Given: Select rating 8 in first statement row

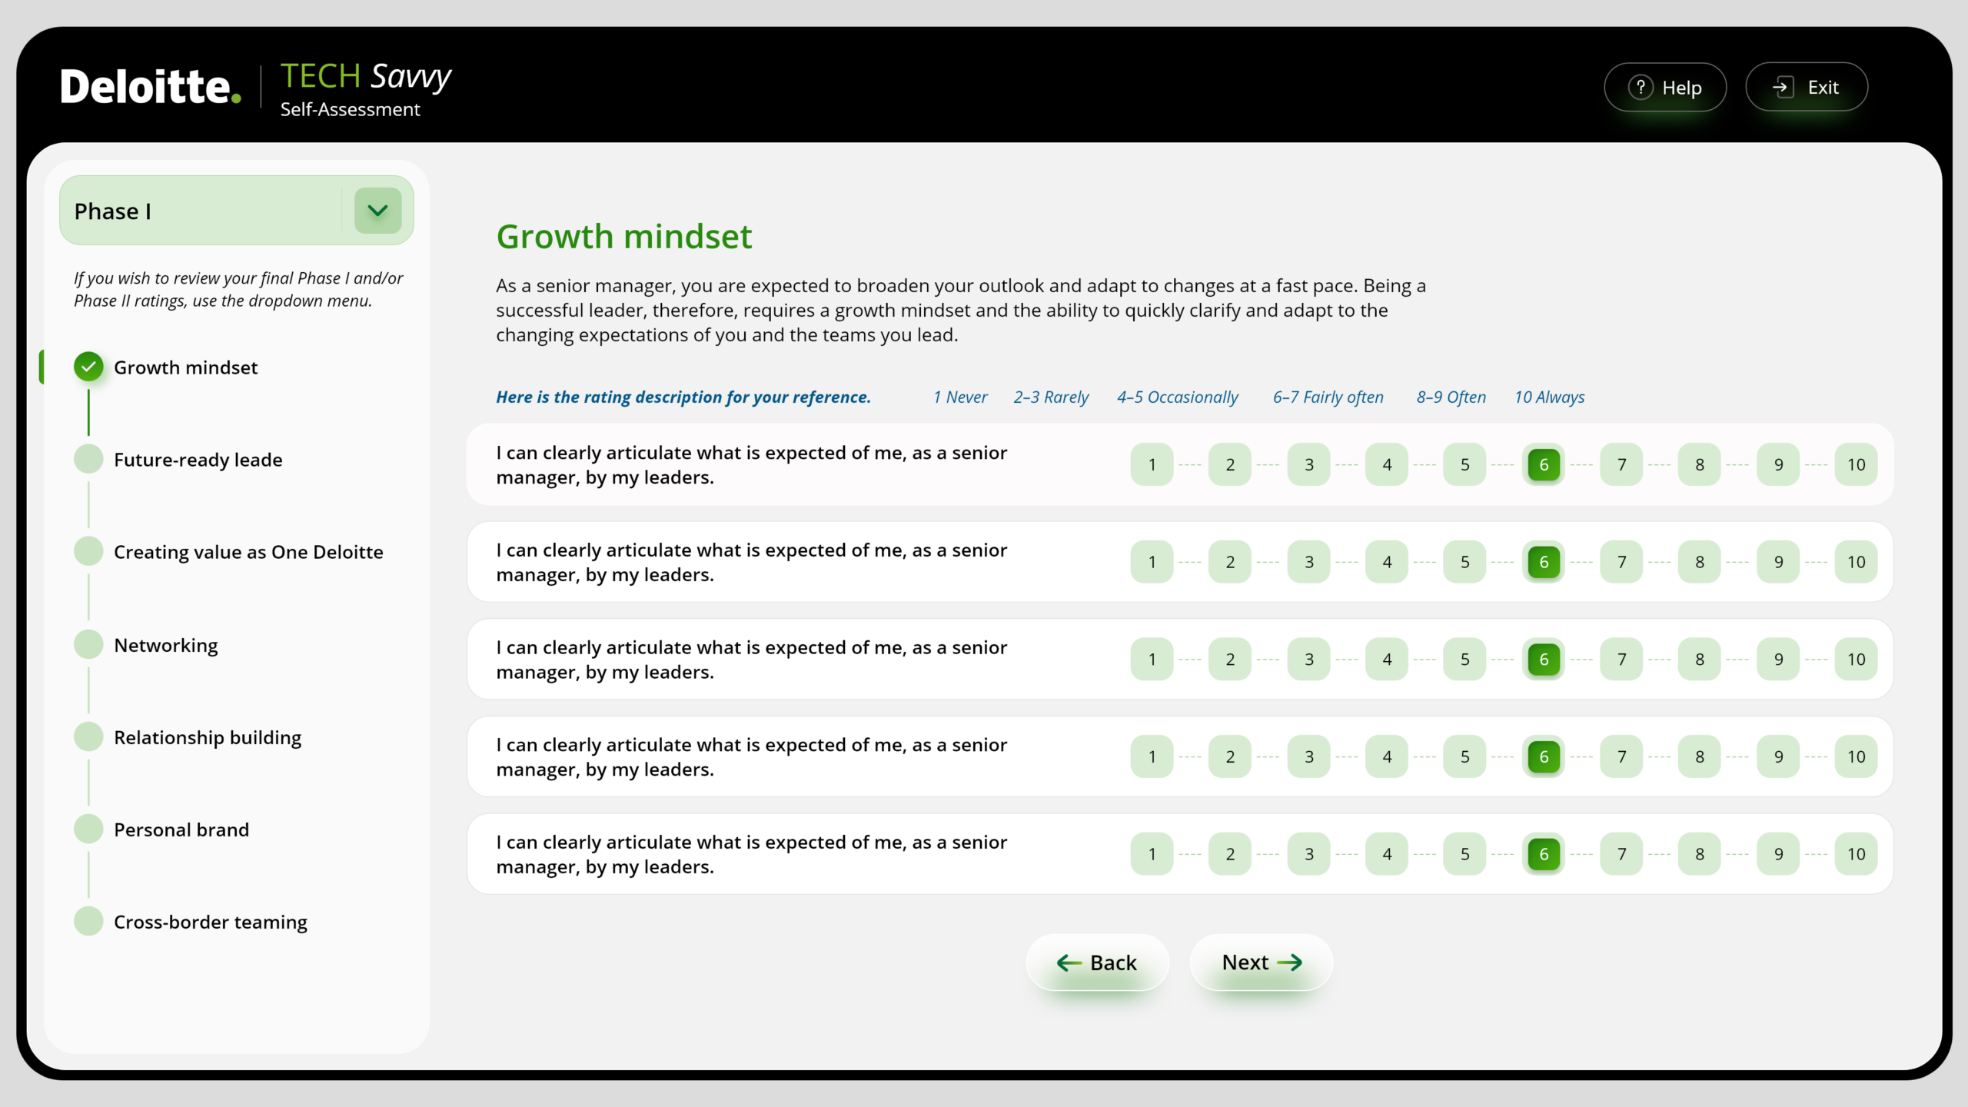Looking at the screenshot, I should pos(1700,464).
